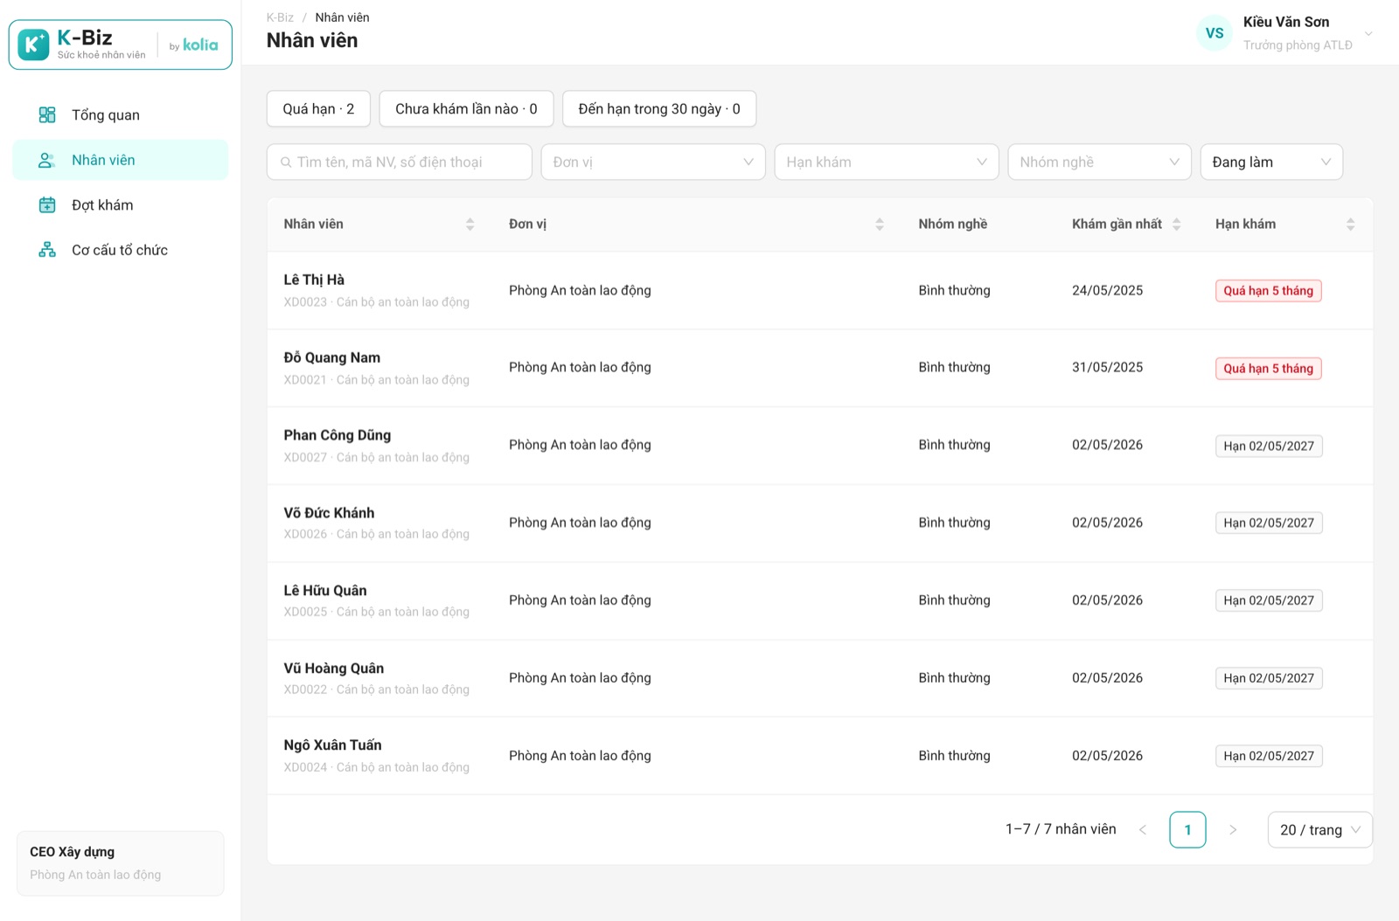The height and width of the screenshot is (921, 1399).
Task: Open the Đơn vị filter dropdown
Action: point(653,162)
